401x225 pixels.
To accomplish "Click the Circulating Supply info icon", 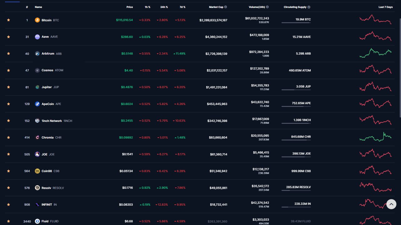I will pos(309,7).
